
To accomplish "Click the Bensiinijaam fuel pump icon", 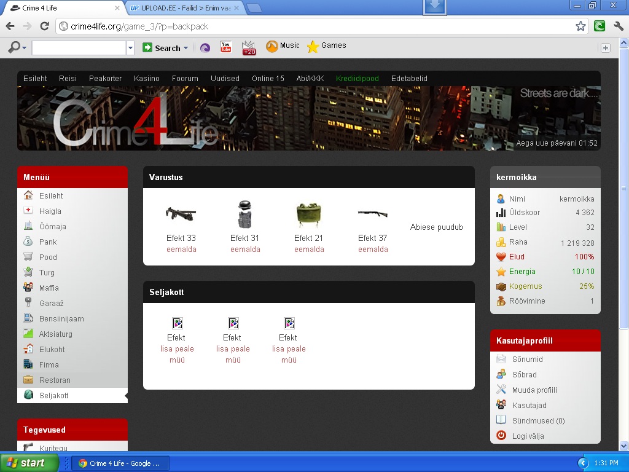I will pyautogui.click(x=28, y=318).
